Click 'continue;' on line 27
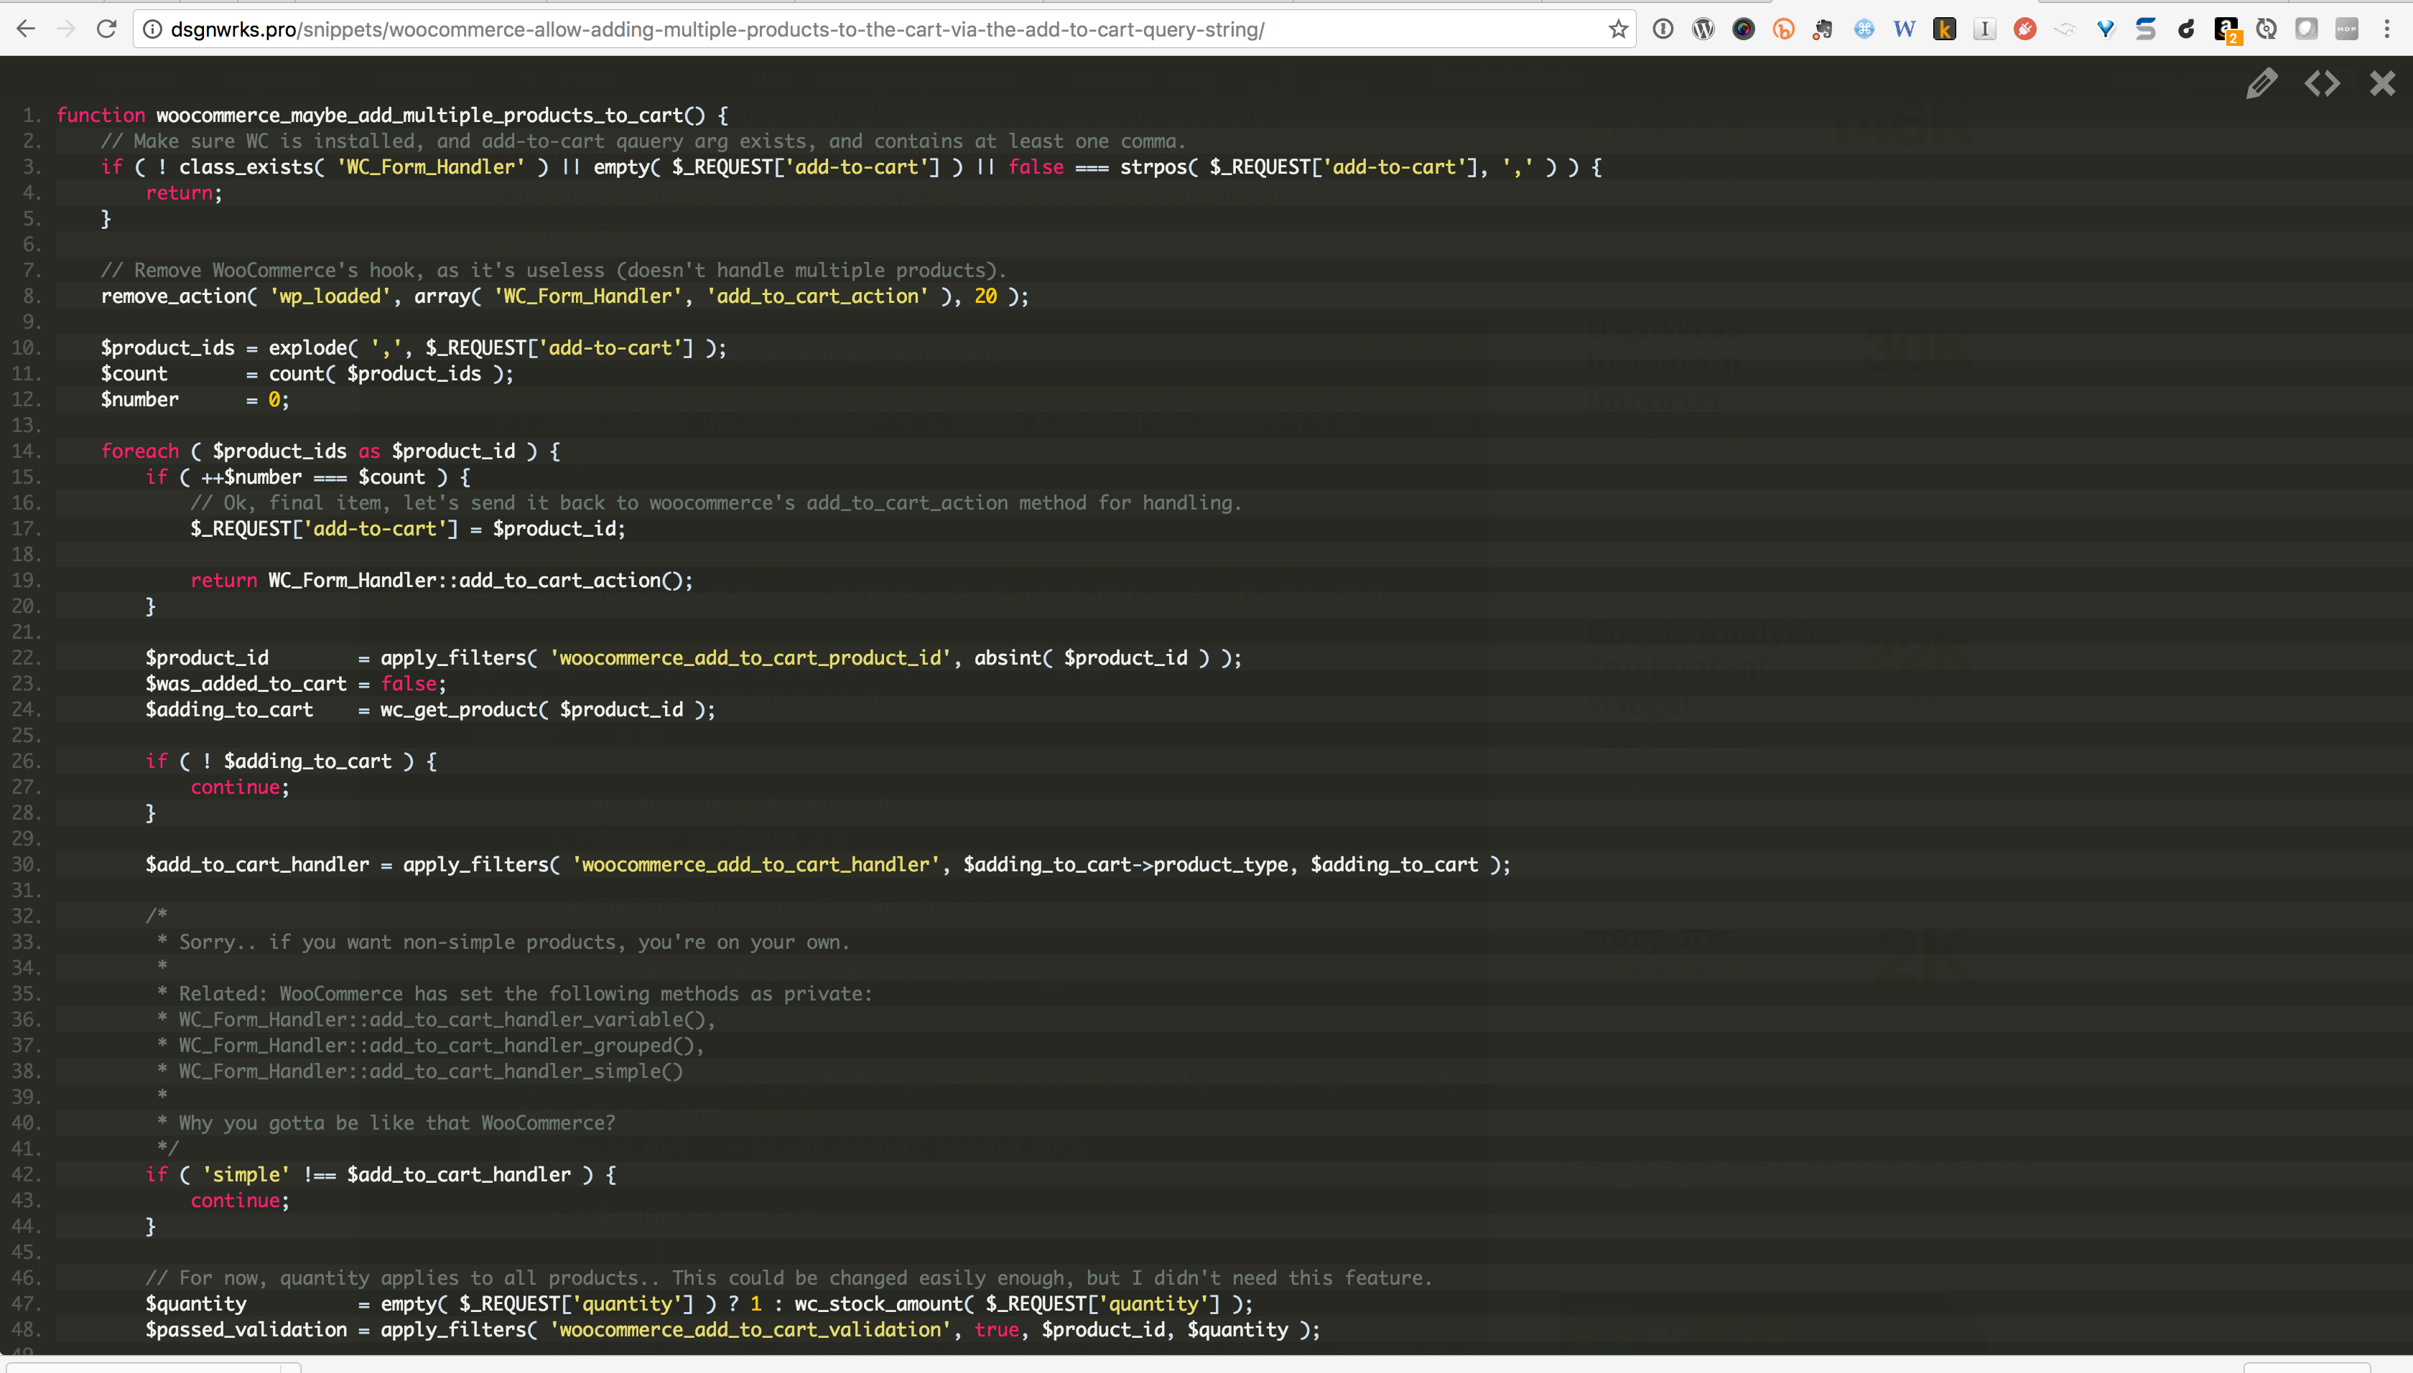Image resolution: width=2413 pixels, height=1373 pixels. [x=240, y=787]
